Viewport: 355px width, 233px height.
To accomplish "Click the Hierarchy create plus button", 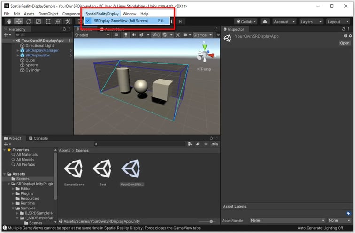I will (6, 35).
